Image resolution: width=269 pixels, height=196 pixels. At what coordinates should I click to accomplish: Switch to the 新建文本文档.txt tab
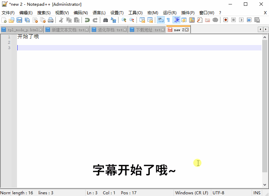[x=68, y=30]
